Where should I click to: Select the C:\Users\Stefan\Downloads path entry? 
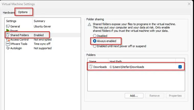tap(127, 67)
